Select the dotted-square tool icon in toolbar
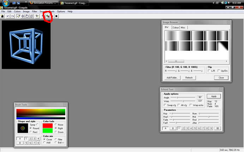The image size is (244, 152). 31,16
